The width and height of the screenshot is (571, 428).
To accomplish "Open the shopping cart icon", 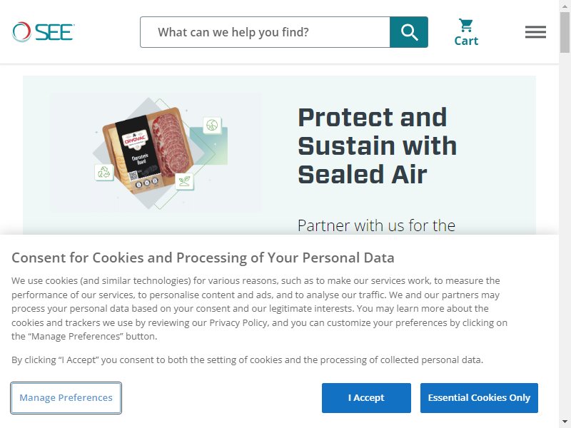I will (466, 25).
